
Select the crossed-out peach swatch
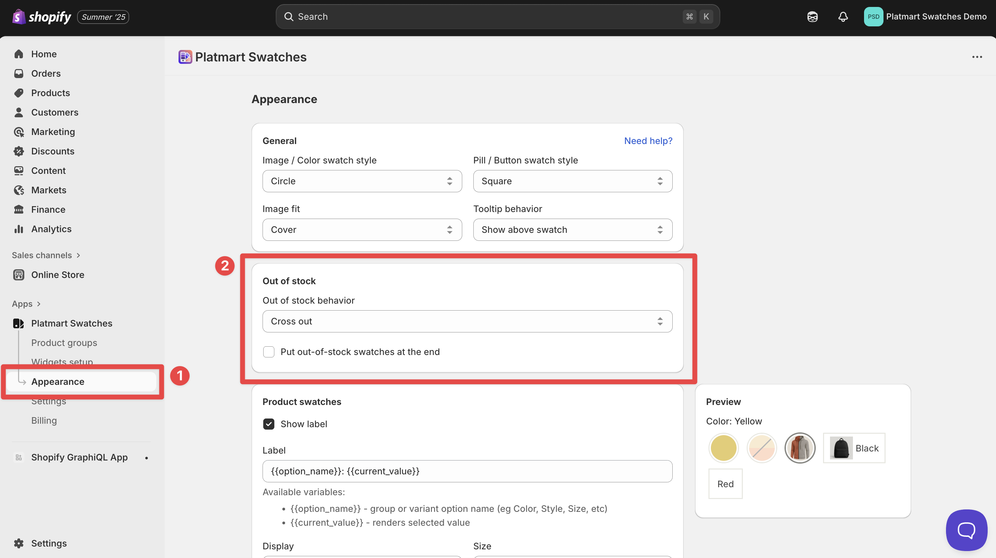762,448
